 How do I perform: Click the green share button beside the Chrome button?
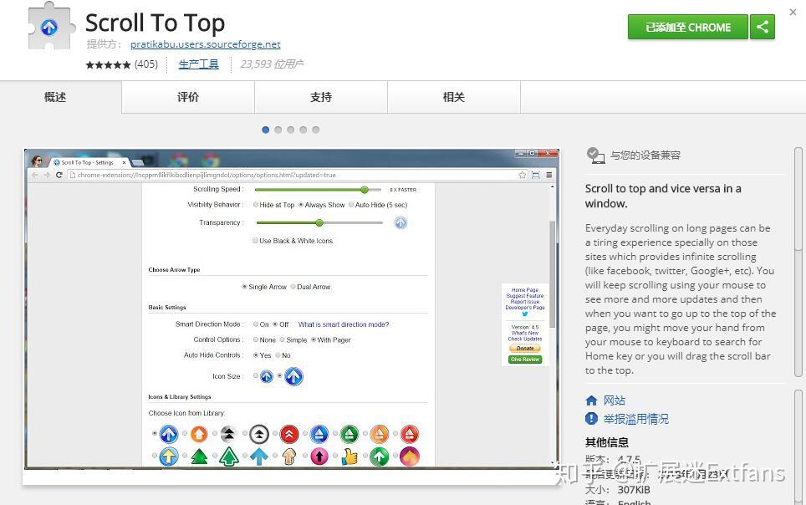pyautogui.click(x=763, y=27)
